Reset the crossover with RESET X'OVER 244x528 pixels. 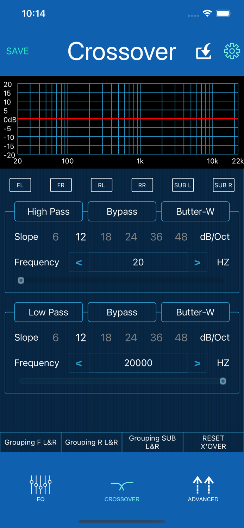click(x=213, y=442)
